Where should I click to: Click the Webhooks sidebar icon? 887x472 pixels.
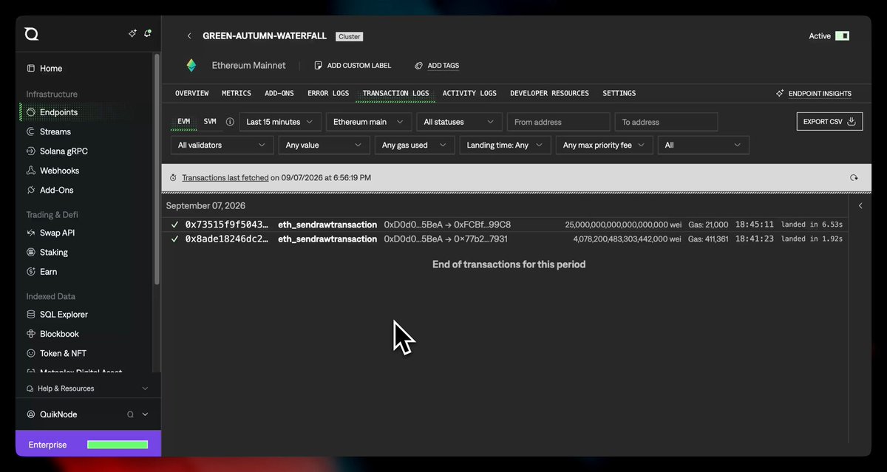[31, 171]
